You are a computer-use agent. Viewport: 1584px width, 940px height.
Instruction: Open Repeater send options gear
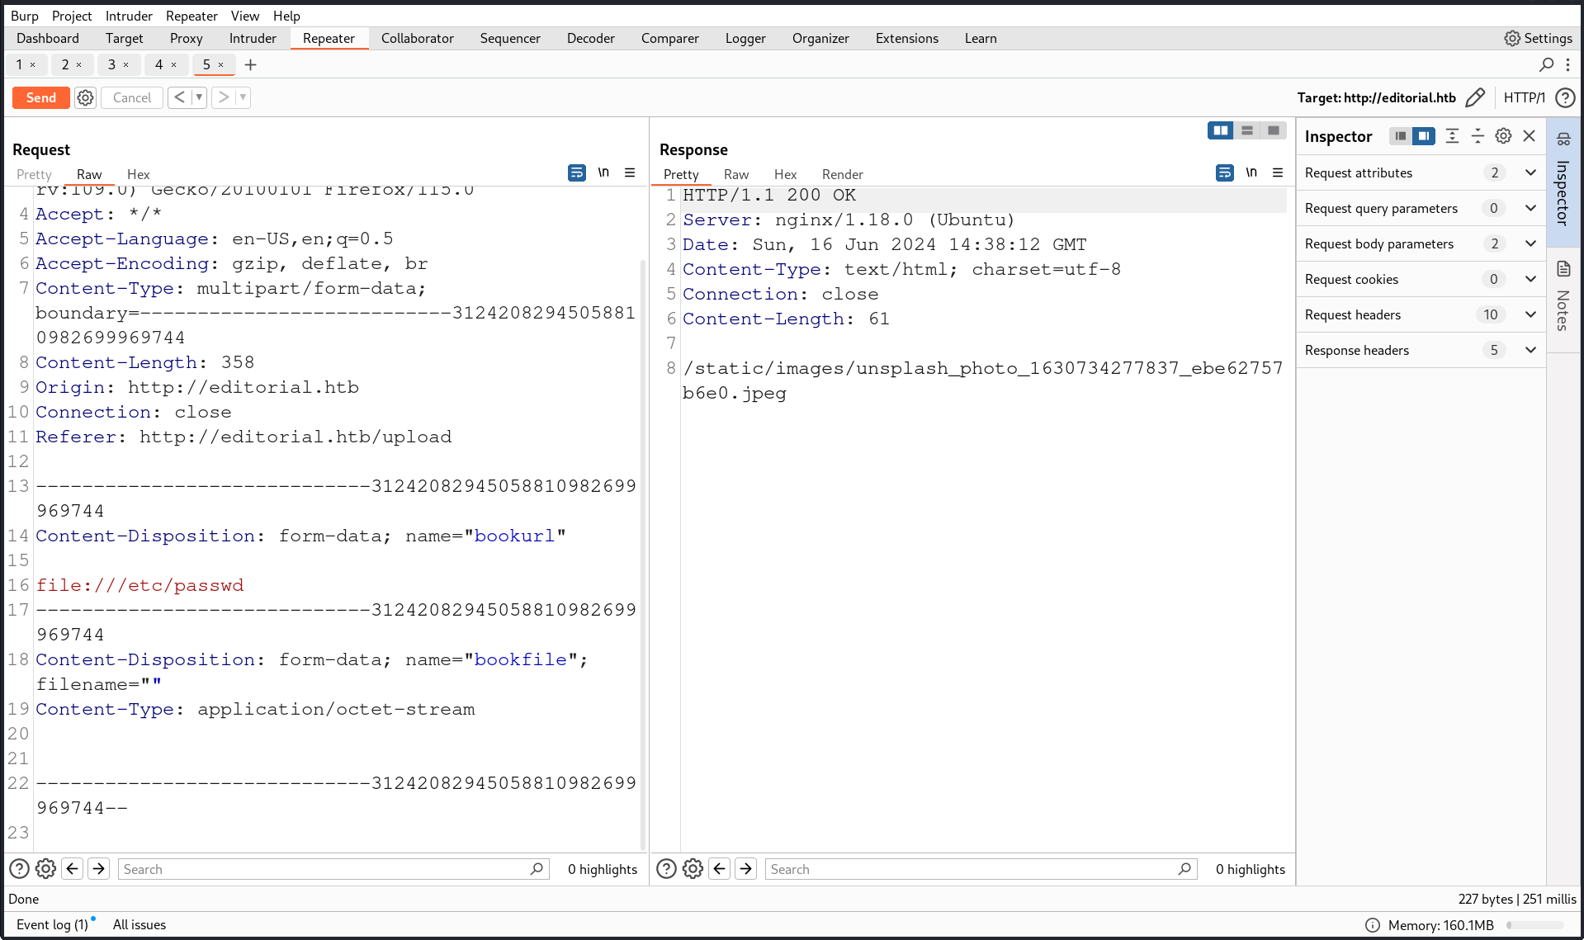click(85, 97)
